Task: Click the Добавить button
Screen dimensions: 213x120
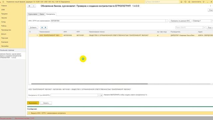Action: (33, 27)
